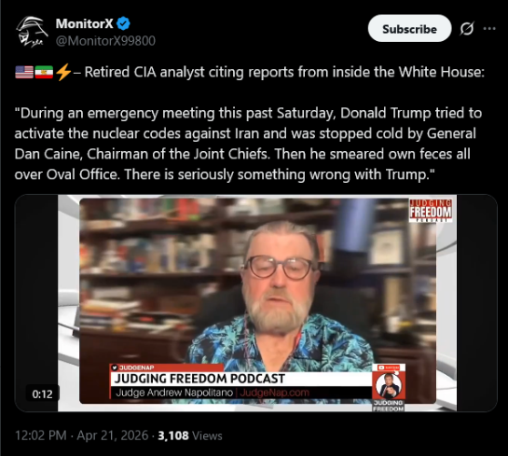The height and width of the screenshot is (456, 508).
Task: Click the Iran flag emoji
Action: [x=44, y=72]
